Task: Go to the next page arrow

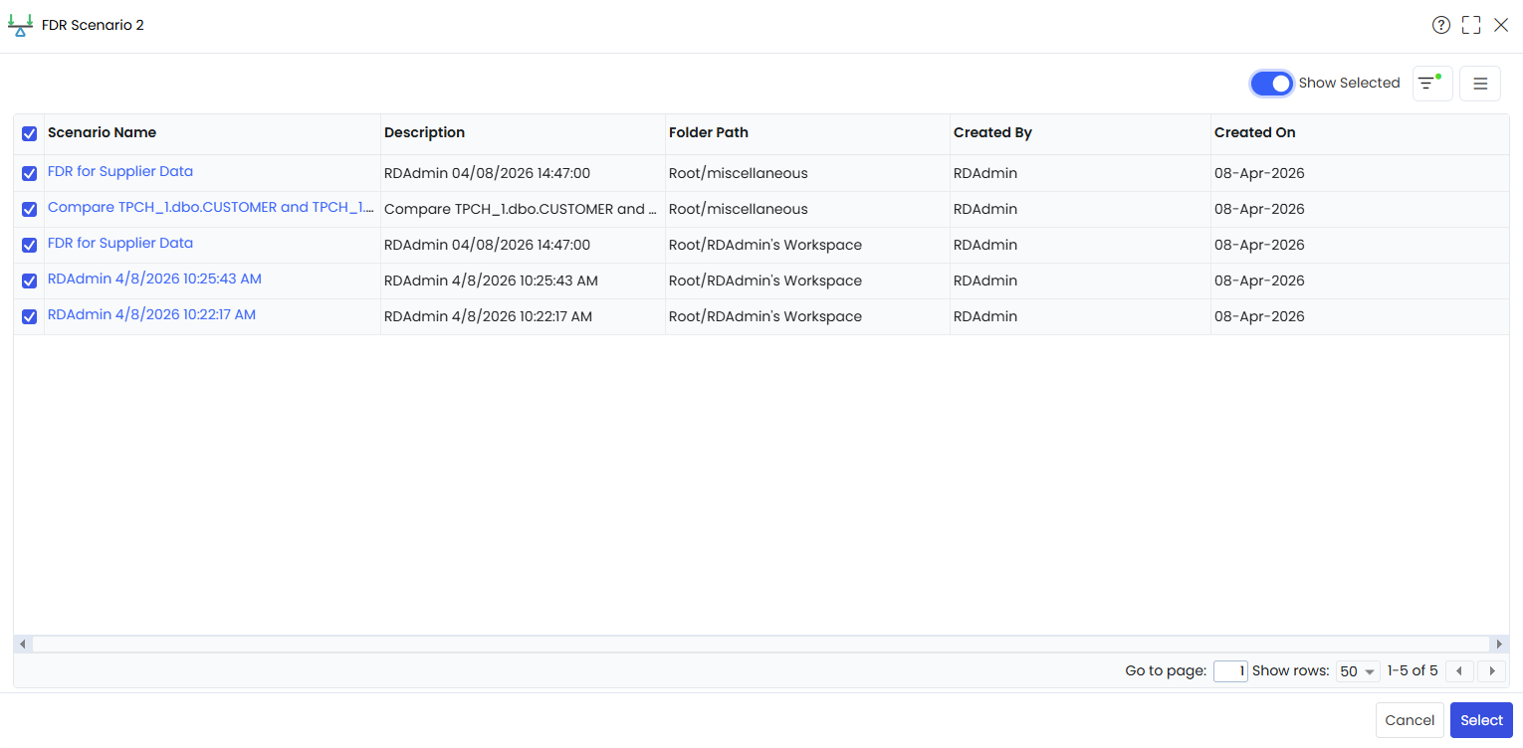Action: [1492, 671]
